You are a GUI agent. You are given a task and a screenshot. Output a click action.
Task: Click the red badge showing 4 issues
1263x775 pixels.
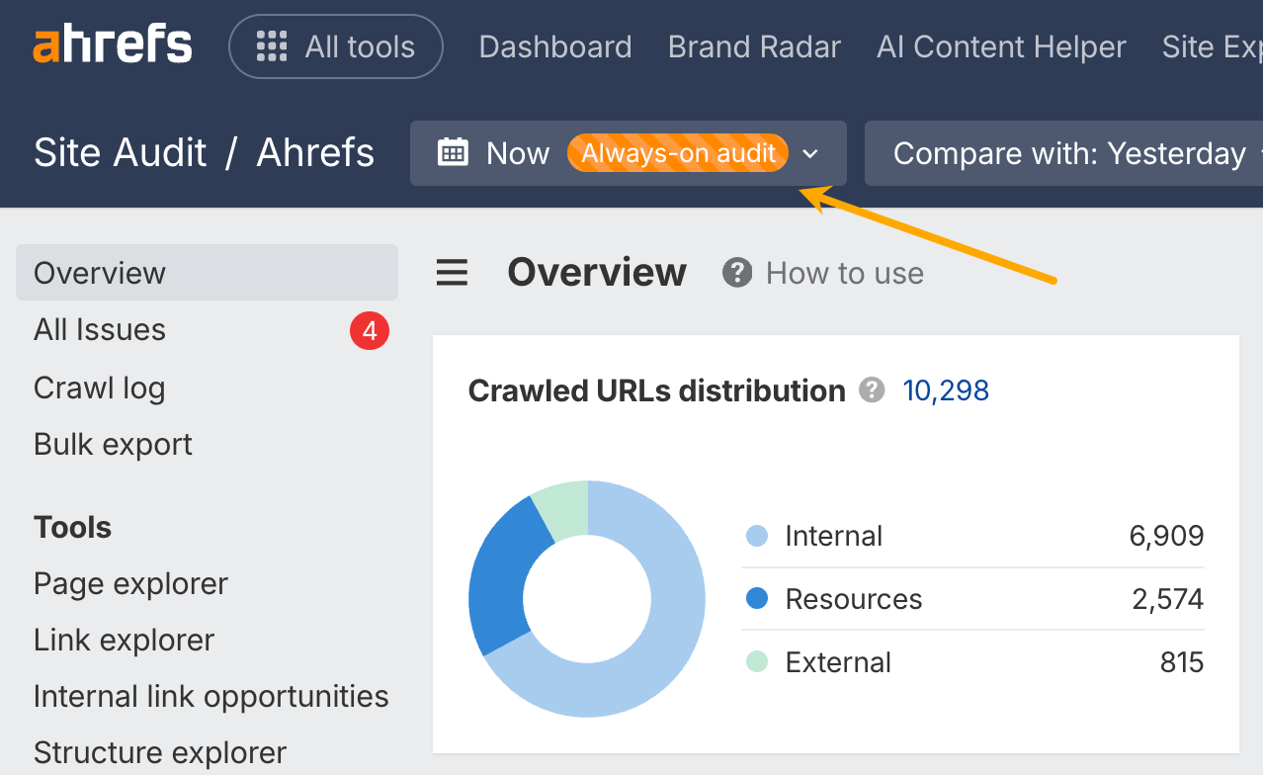pos(370,331)
